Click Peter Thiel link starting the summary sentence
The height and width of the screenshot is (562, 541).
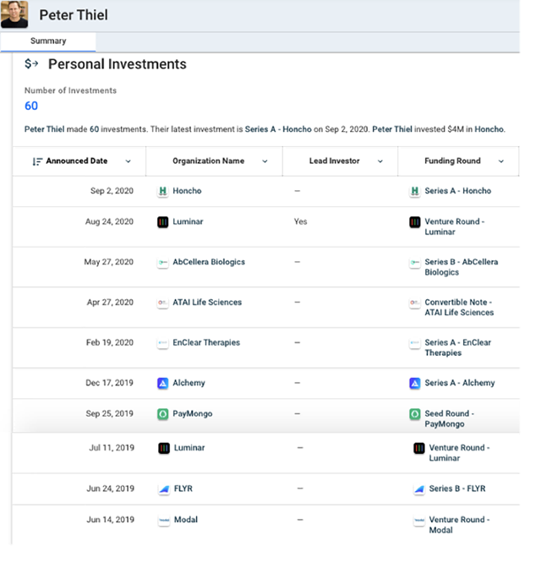(45, 129)
